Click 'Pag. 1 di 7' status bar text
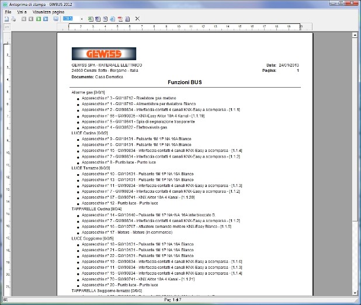The width and height of the screenshot is (361, 305). coord(173,300)
